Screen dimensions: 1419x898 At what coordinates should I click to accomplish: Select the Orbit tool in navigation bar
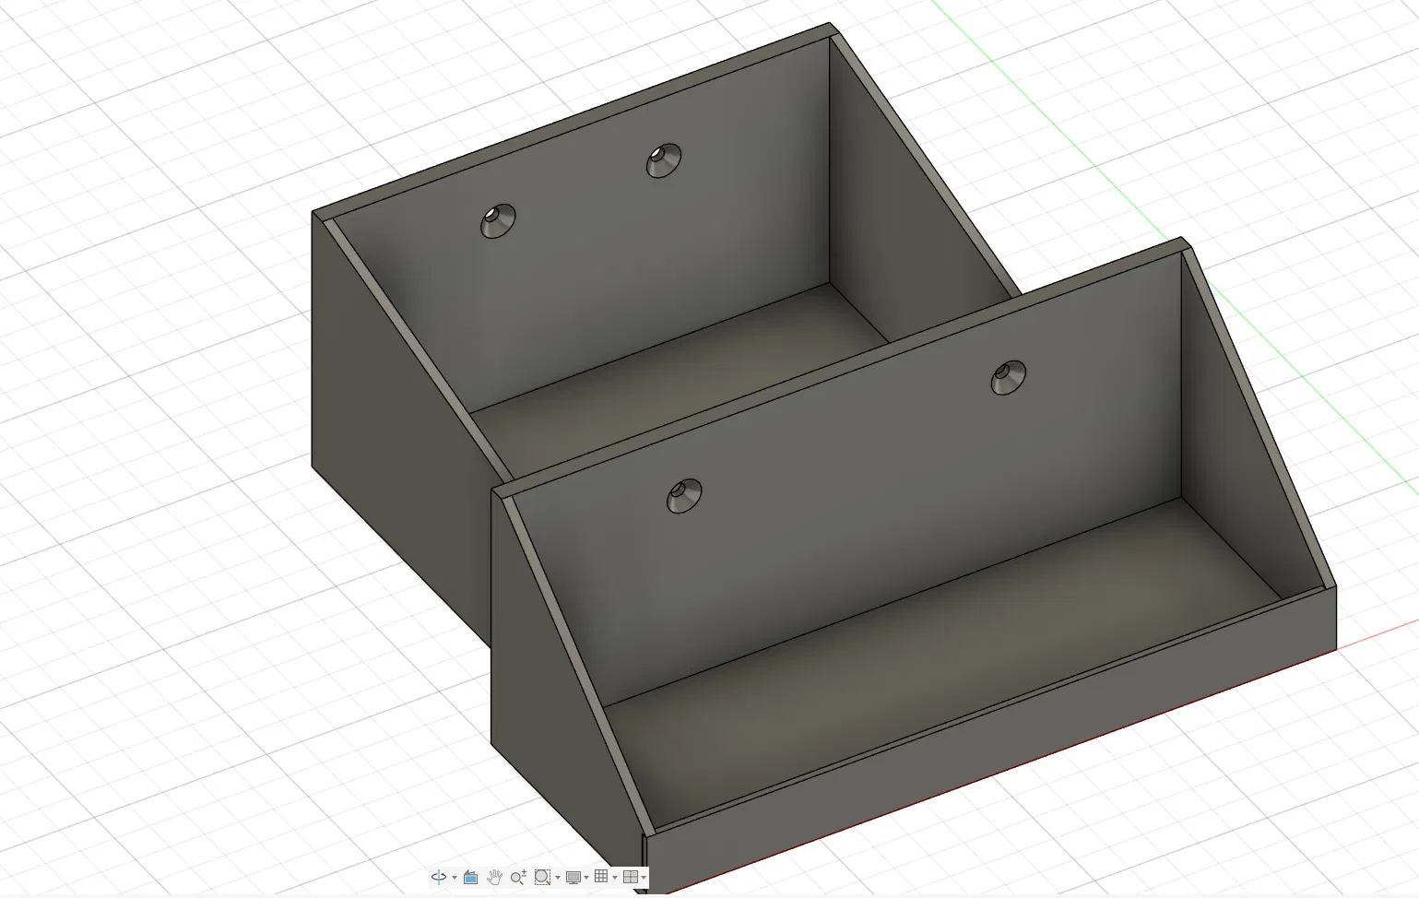tap(439, 877)
